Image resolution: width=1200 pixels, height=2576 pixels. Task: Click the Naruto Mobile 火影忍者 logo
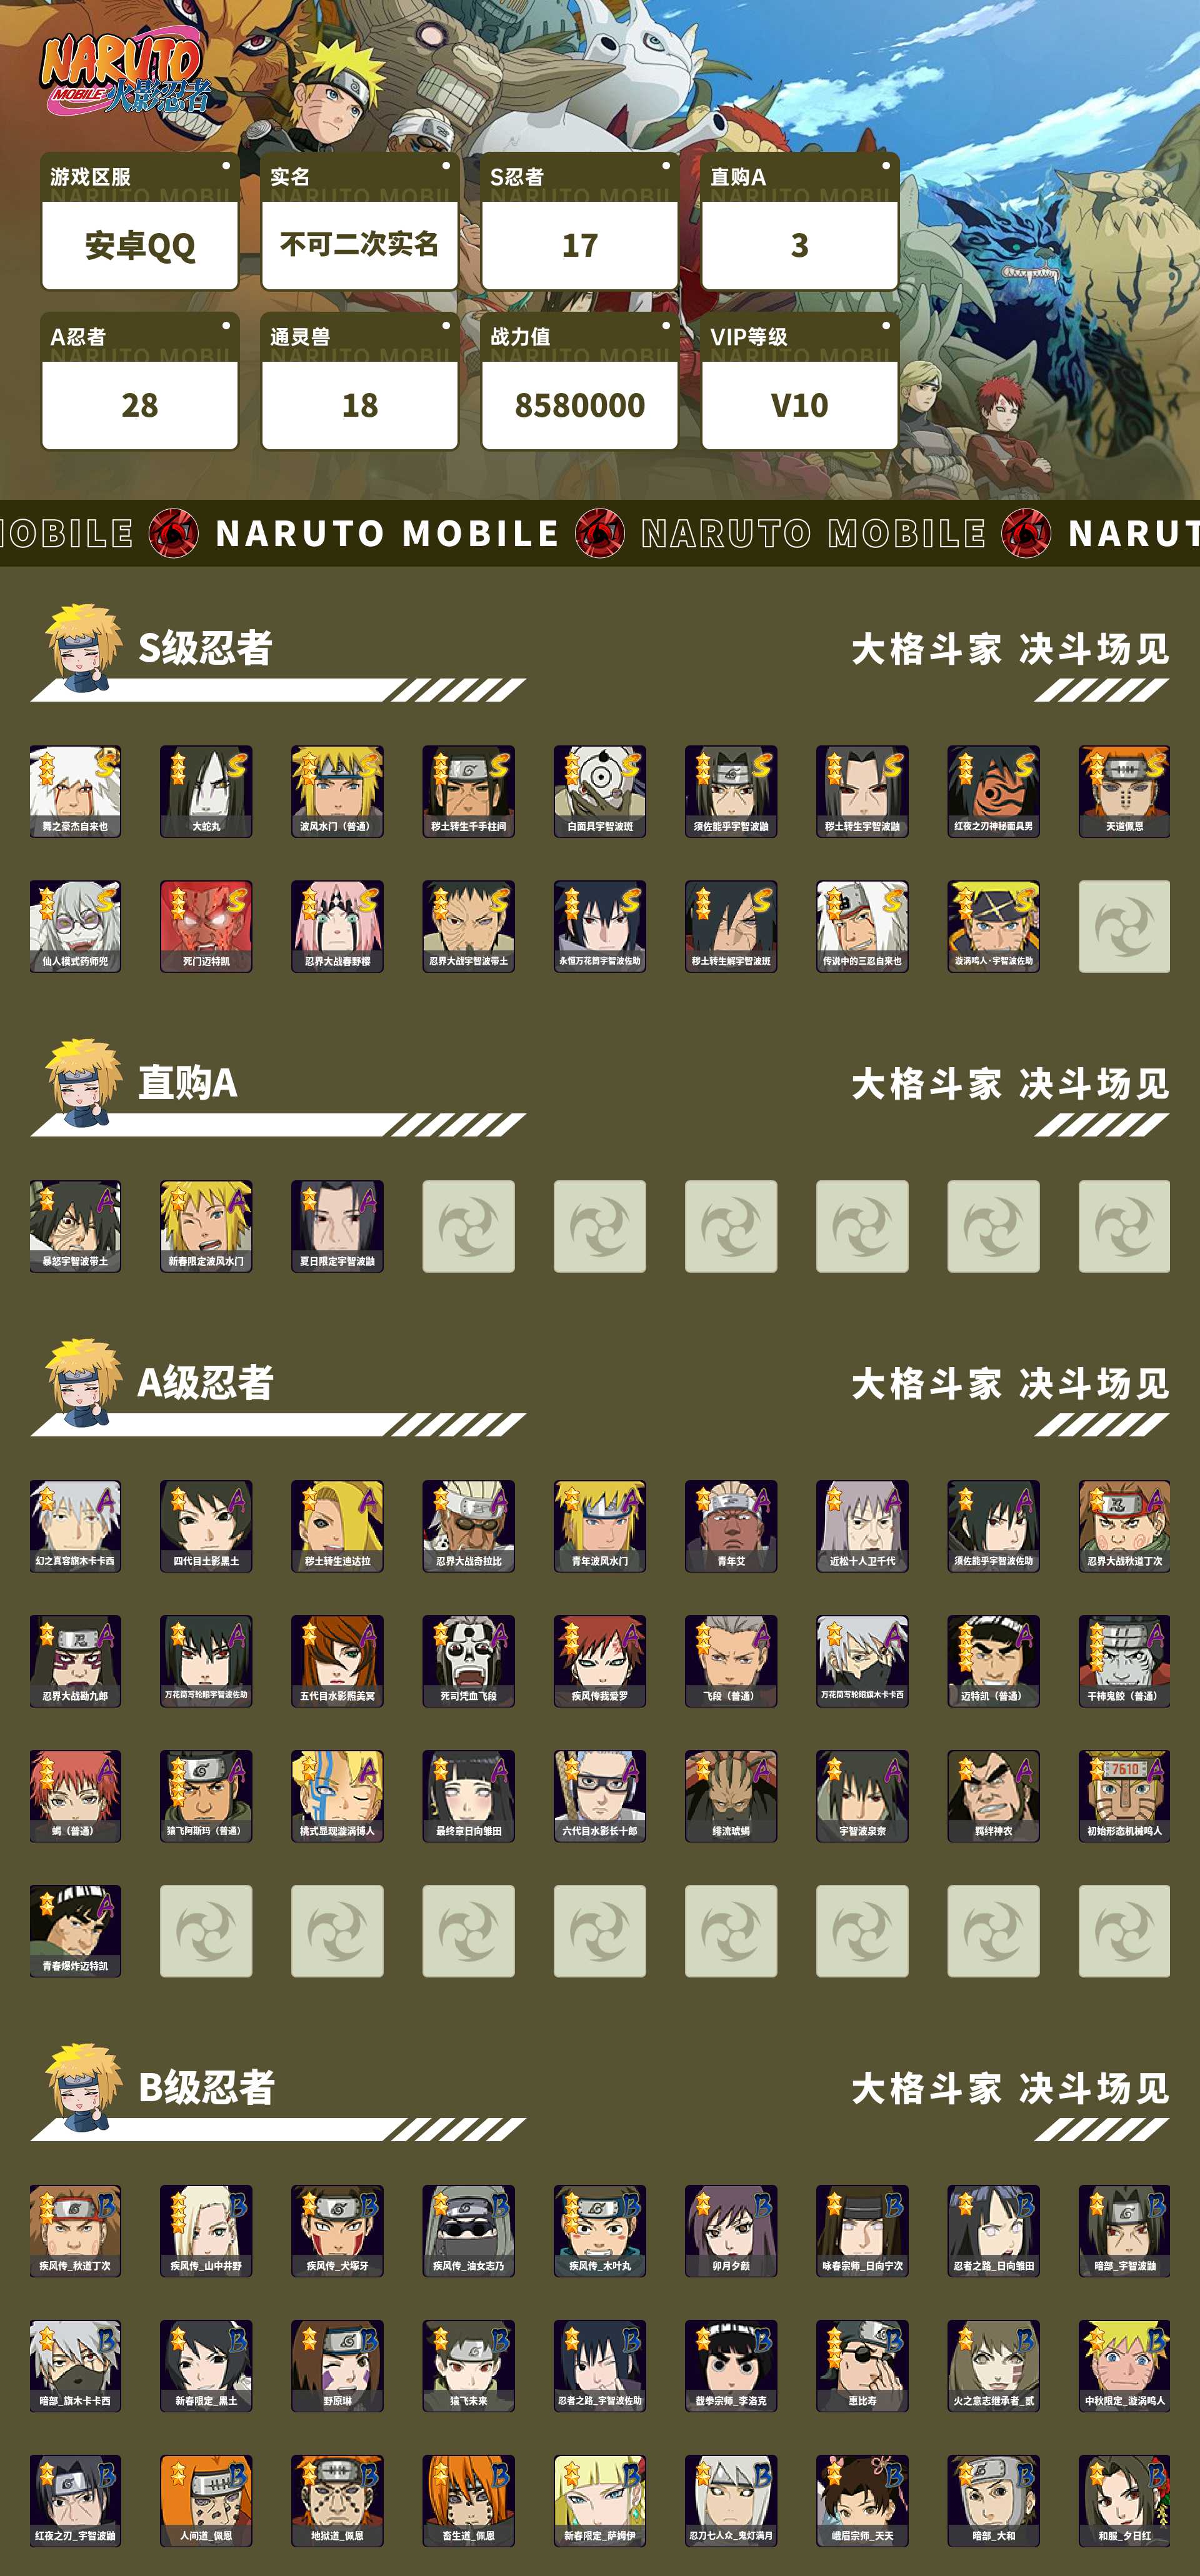tap(125, 72)
